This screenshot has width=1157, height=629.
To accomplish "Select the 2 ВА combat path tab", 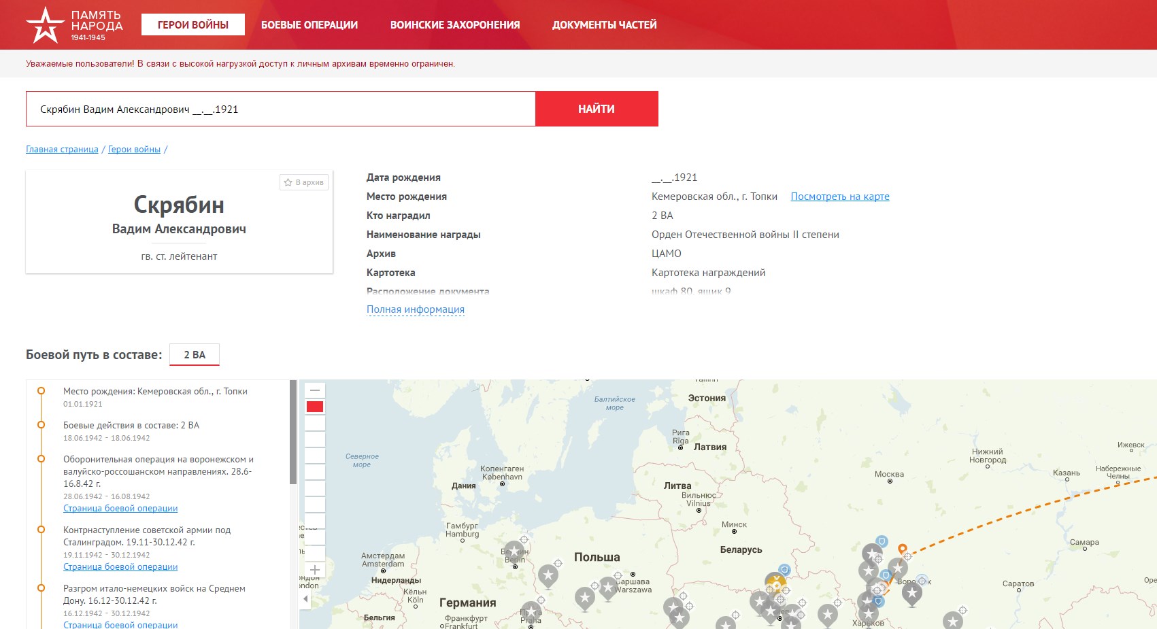I will [195, 355].
